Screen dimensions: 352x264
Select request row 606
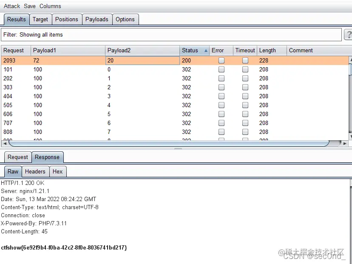[175, 114]
